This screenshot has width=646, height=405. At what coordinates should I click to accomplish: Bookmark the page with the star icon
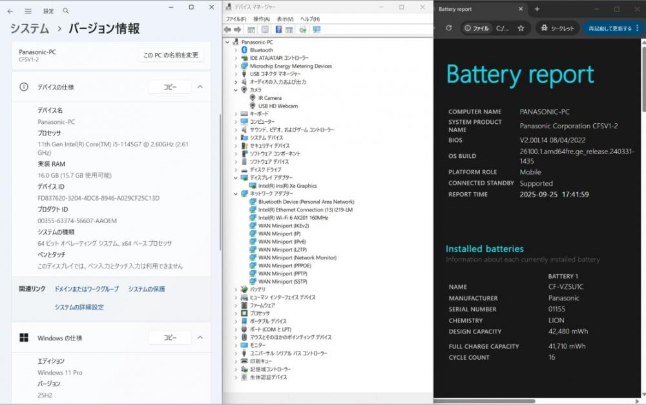[x=521, y=28]
